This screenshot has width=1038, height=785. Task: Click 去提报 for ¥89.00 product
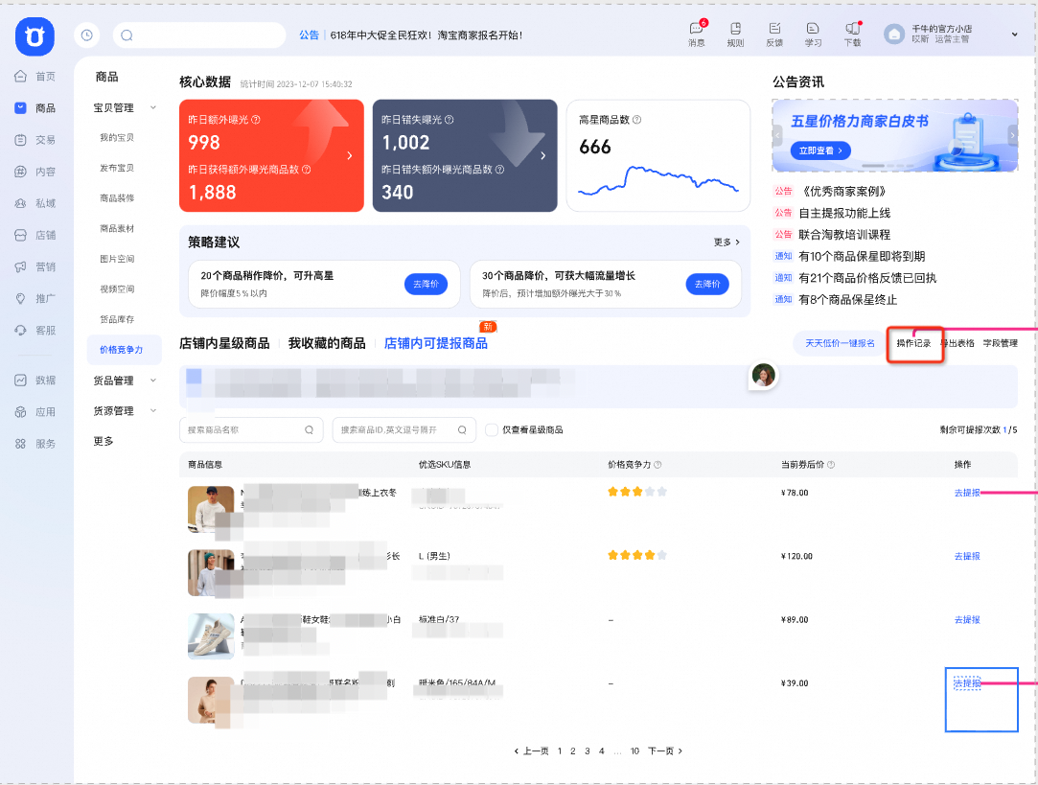tap(967, 619)
